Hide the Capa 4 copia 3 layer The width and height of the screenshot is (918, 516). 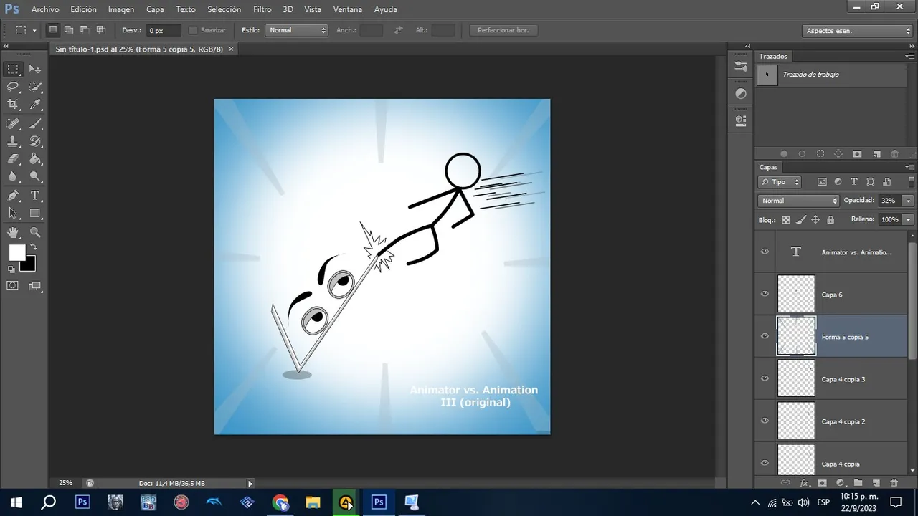pyautogui.click(x=765, y=378)
